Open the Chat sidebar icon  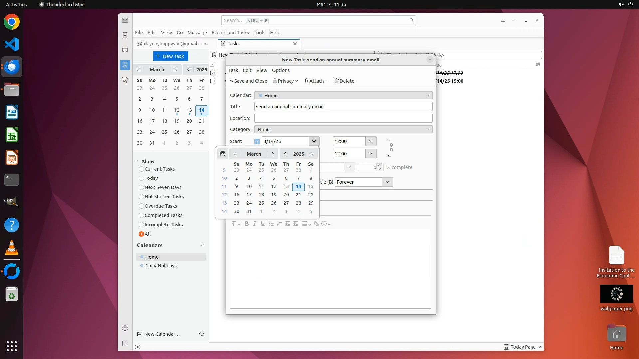click(125, 80)
